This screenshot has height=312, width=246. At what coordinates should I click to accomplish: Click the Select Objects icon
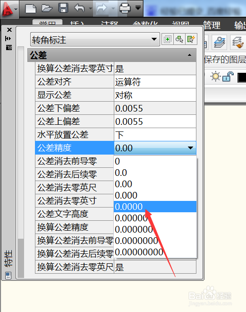(x=179, y=39)
